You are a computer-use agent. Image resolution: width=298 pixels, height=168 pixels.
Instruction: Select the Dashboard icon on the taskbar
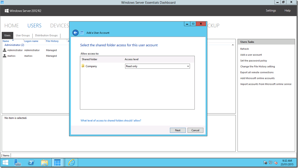(x=58, y=162)
